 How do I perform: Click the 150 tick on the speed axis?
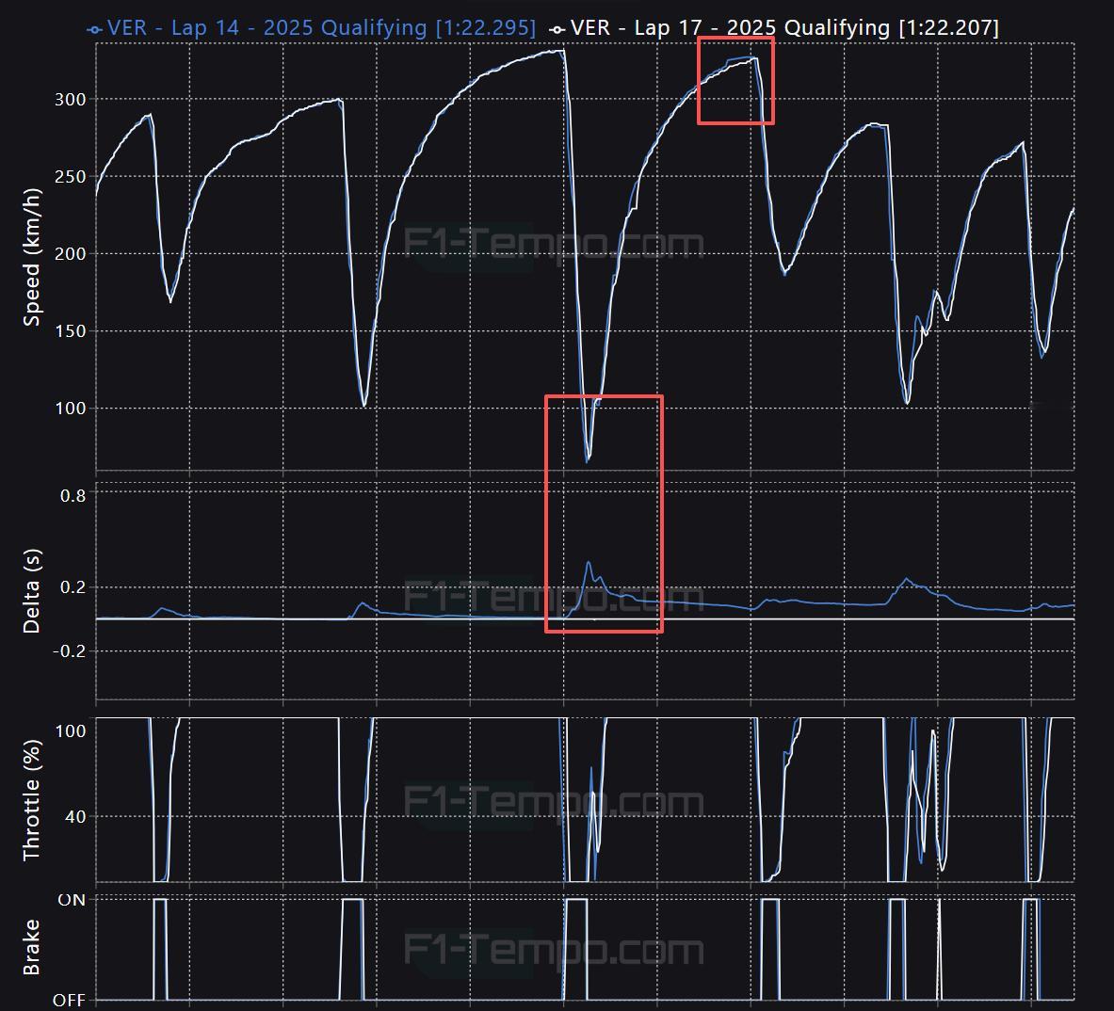71,331
